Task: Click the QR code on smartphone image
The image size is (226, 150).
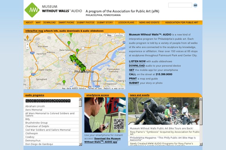Action: point(119,124)
